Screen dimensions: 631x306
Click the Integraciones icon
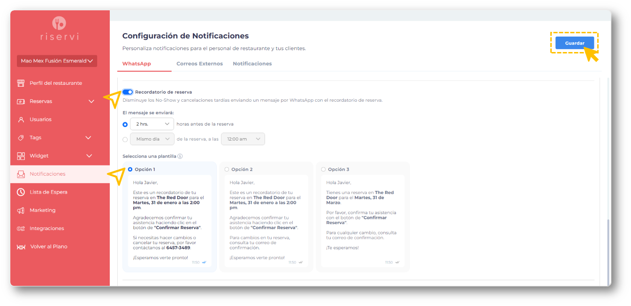[21, 229]
